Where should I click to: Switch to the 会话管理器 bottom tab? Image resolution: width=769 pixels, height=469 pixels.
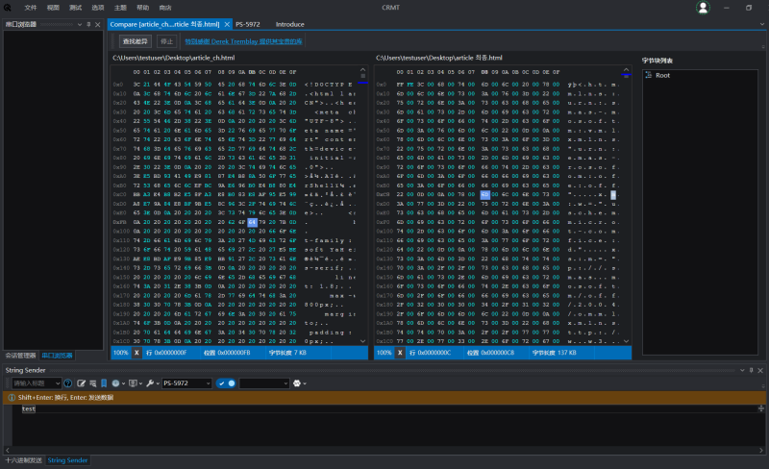(x=20, y=356)
